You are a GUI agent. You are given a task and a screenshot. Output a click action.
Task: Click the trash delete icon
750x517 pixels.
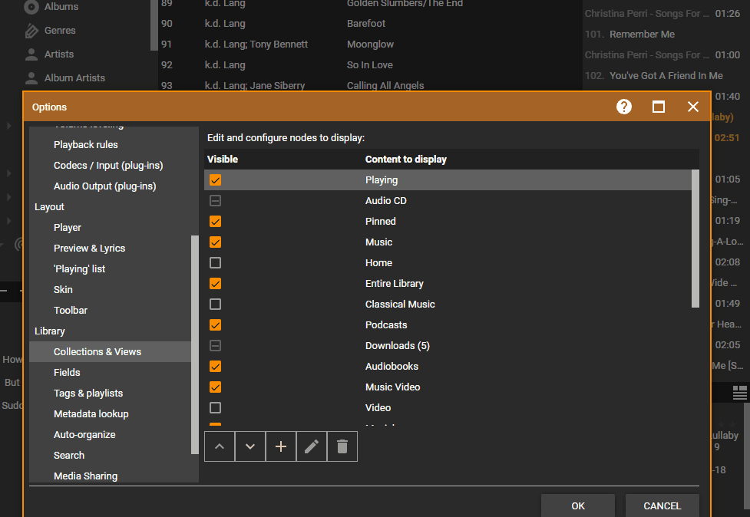342,446
